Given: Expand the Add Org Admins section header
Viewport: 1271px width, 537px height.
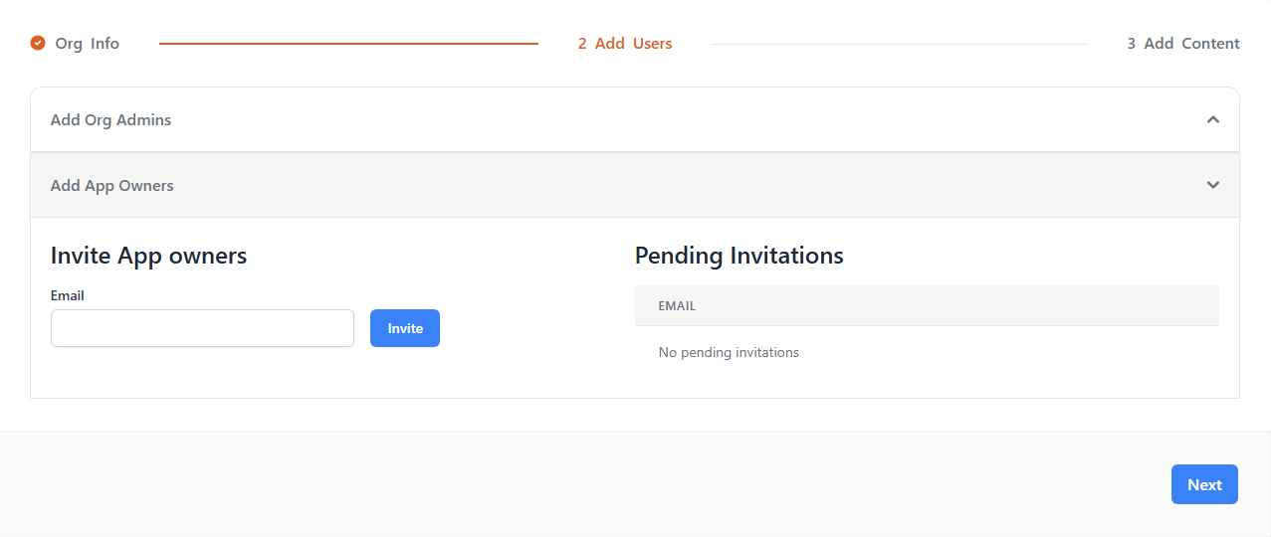Looking at the screenshot, I should [x=110, y=120].
